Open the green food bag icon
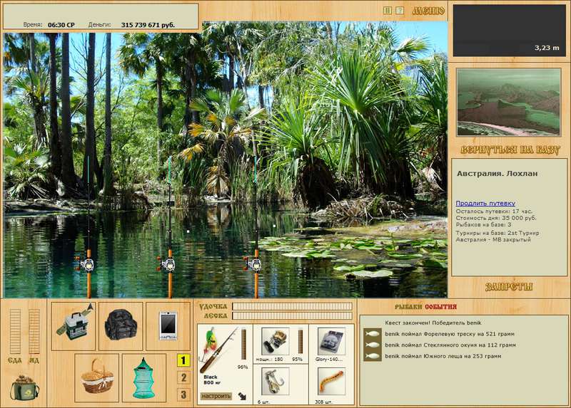 (24, 388)
